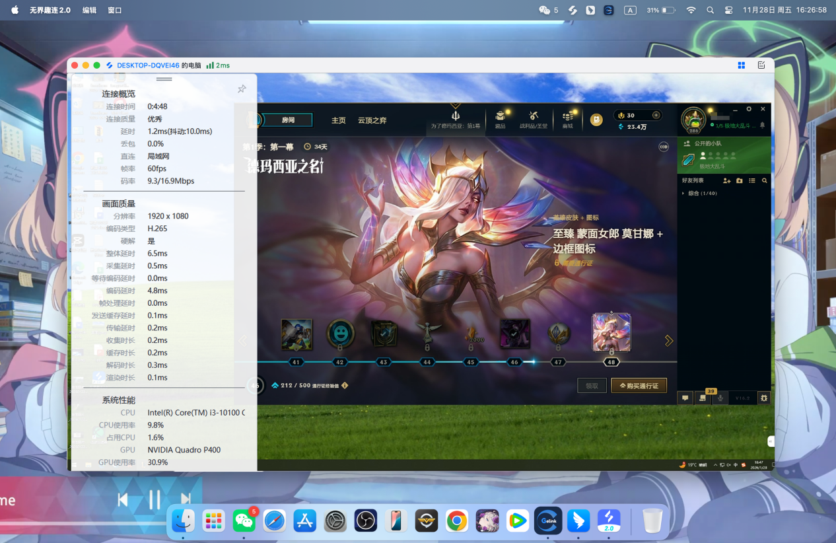Open League client settings gear

click(x=749, y=109)
